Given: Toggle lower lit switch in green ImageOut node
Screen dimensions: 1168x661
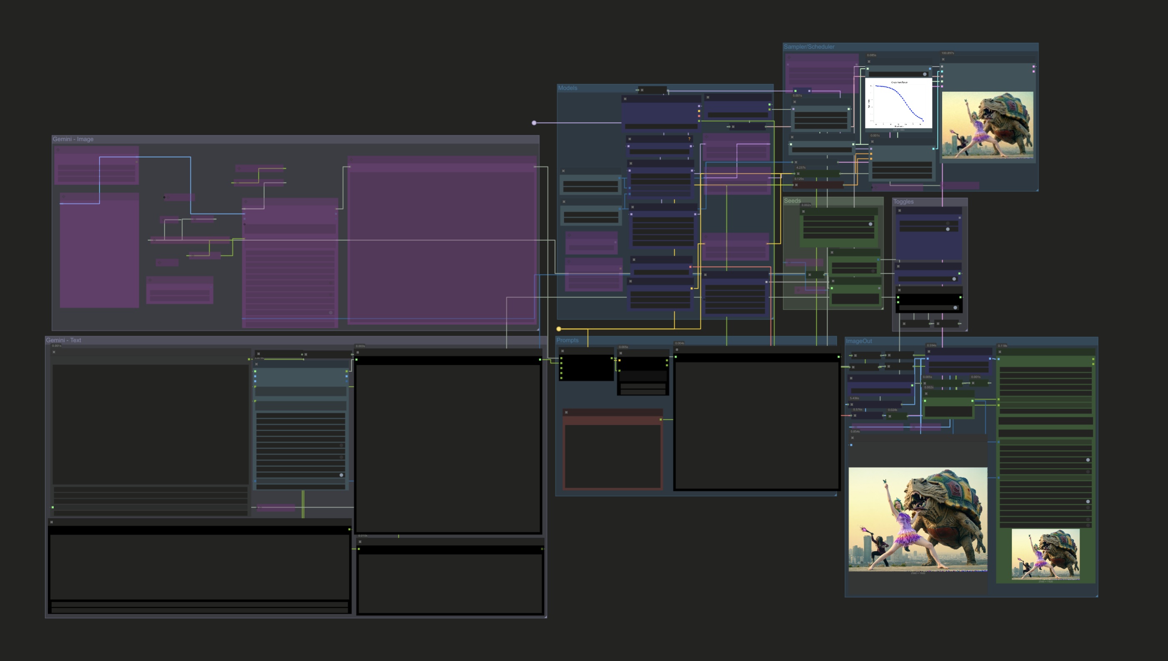Looking at the screenshot, I should 1088,501.
